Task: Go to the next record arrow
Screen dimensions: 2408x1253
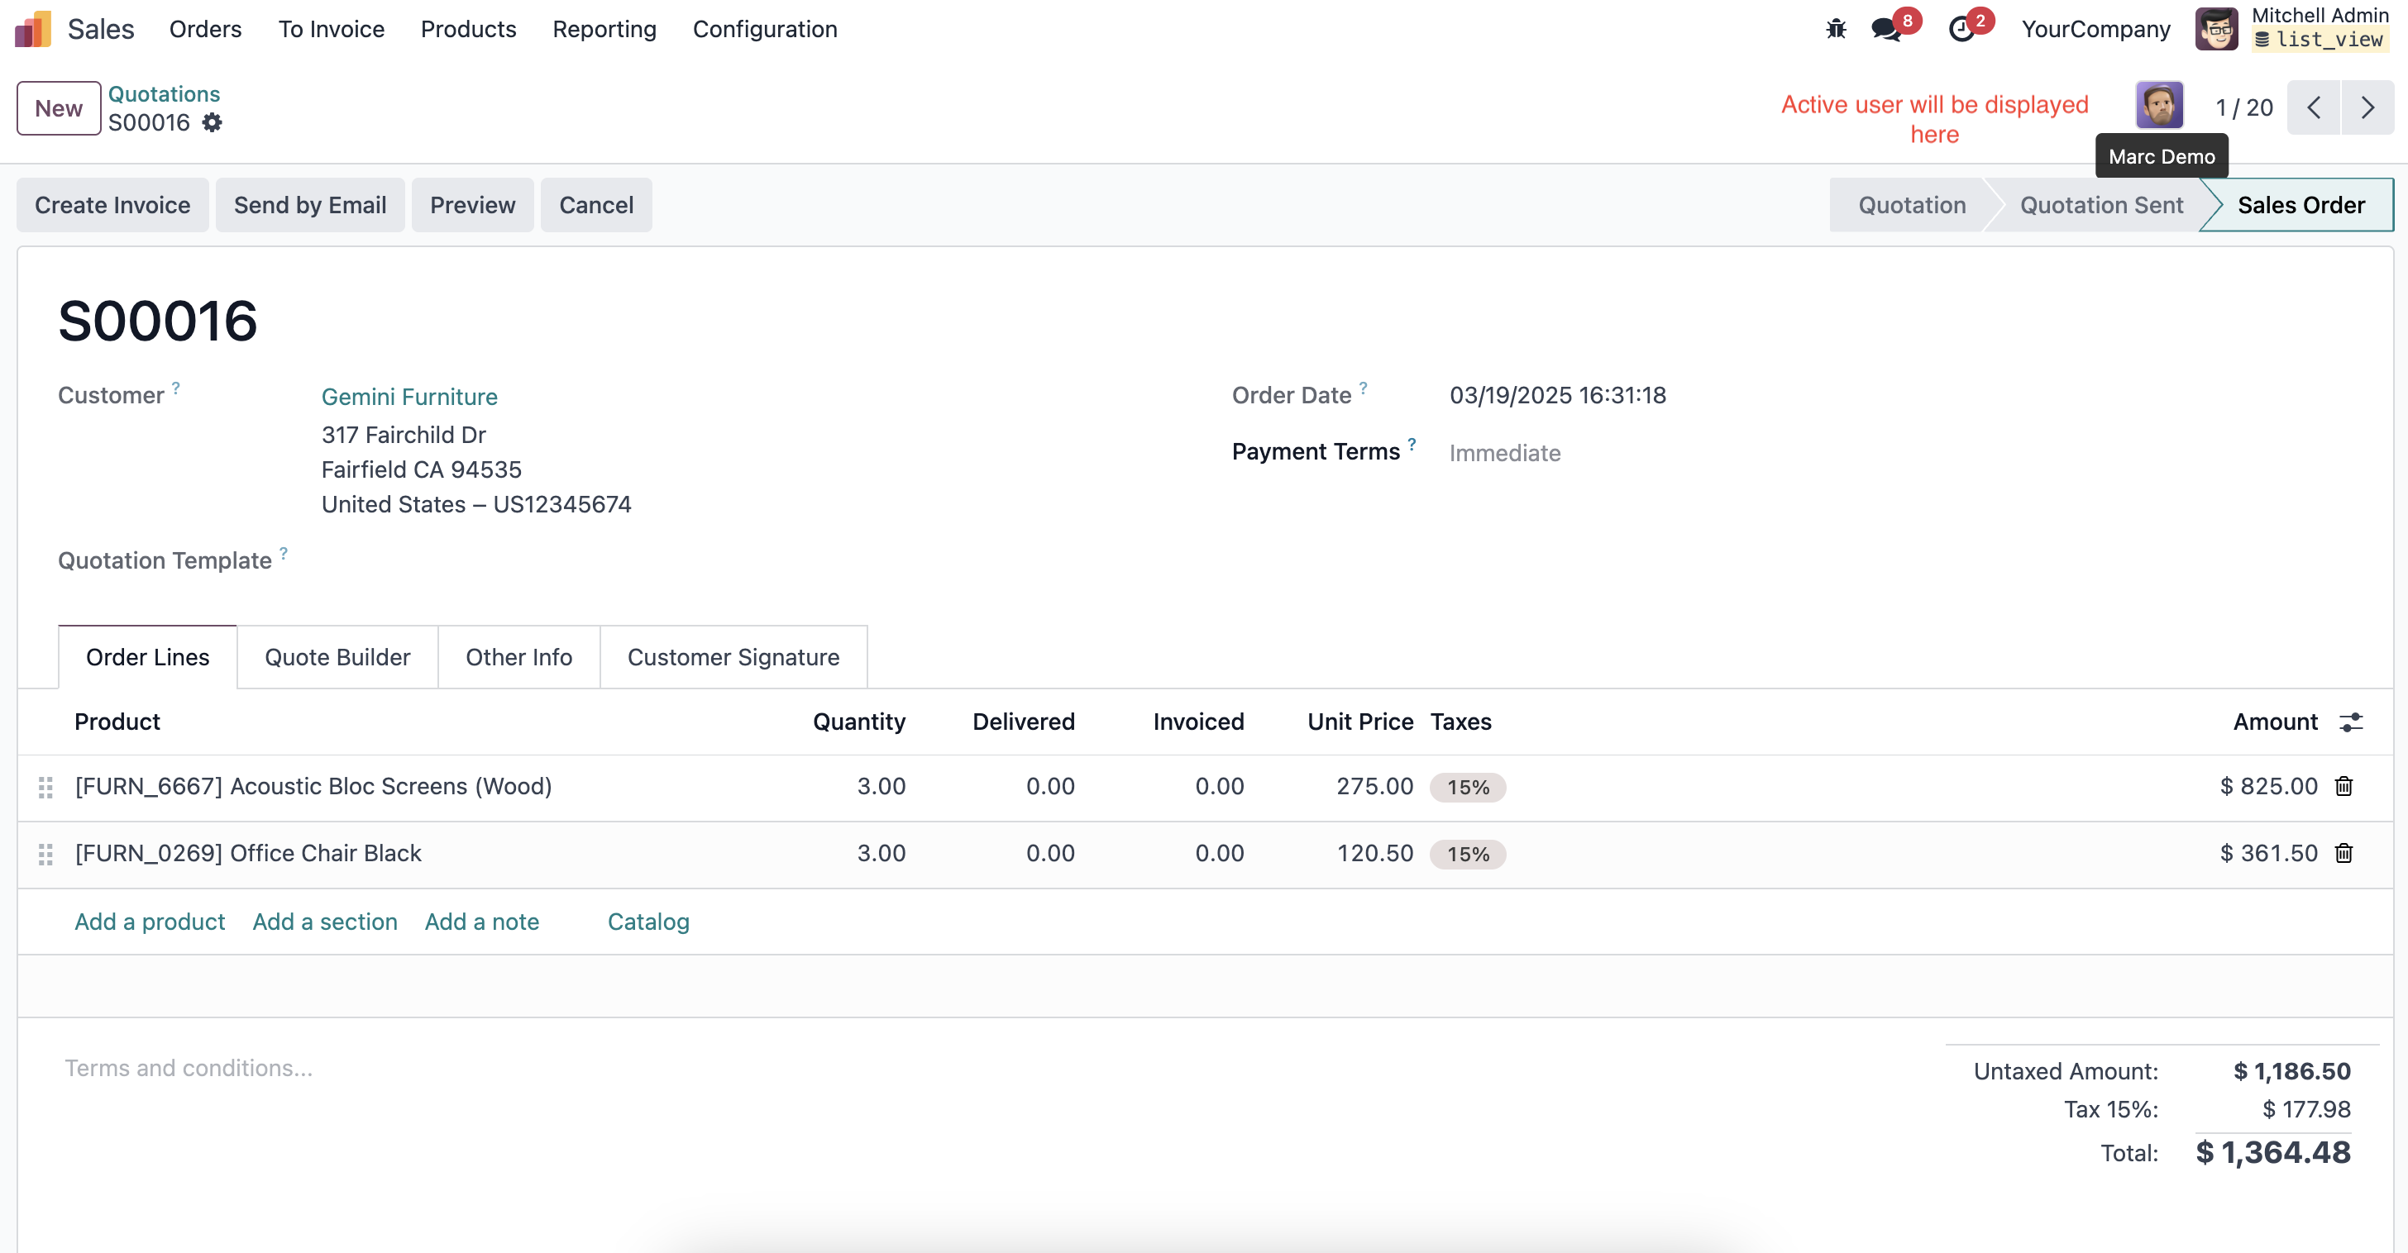Action: tap(2367, 107)
